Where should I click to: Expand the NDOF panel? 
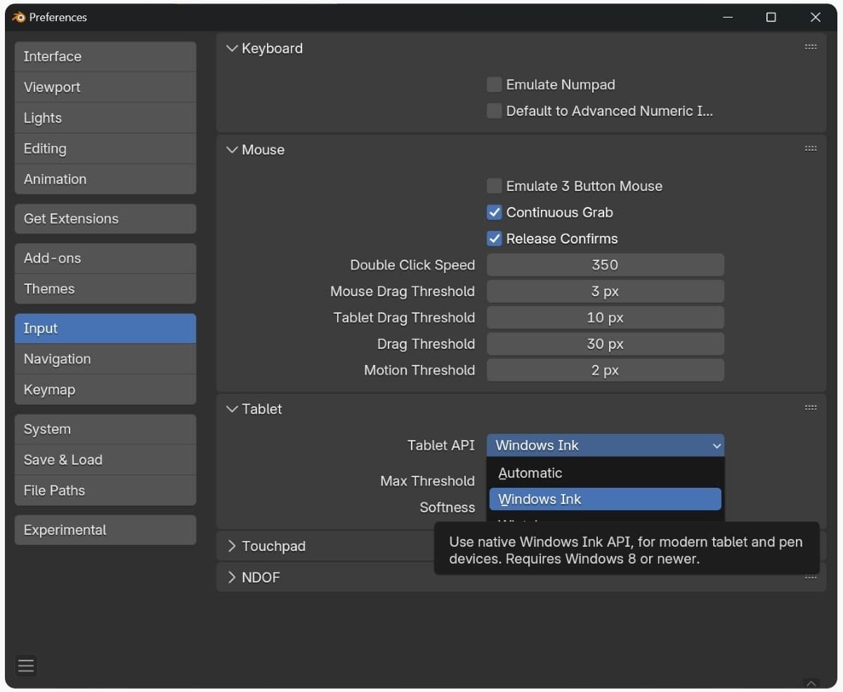tap(232, 577)
